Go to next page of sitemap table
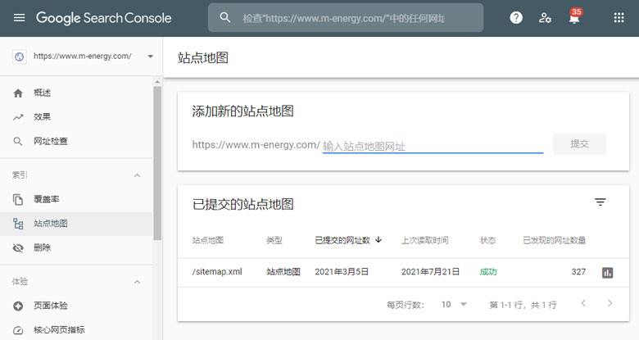This screenshot has height=340, width=639. [x=610, y=303]
